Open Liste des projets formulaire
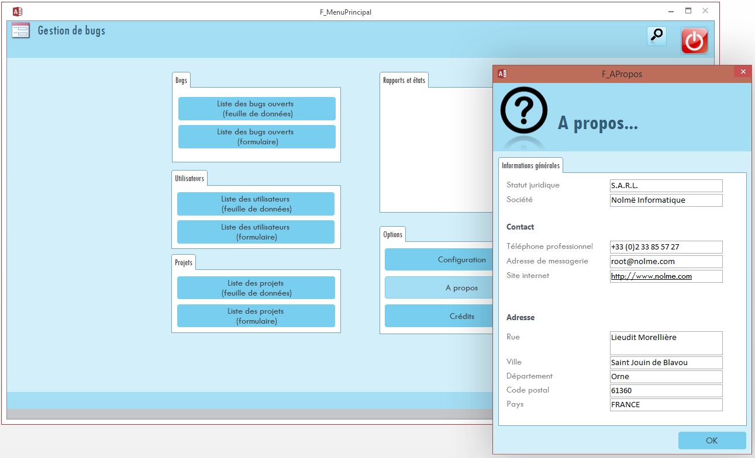 click(x=256, y=316)
